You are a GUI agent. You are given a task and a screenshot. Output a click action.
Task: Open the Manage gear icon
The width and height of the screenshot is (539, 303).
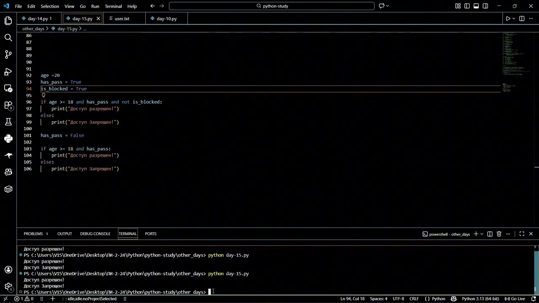tap(8, 287)
